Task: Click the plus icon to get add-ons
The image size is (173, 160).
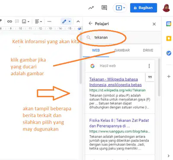Action: point(169,76)
